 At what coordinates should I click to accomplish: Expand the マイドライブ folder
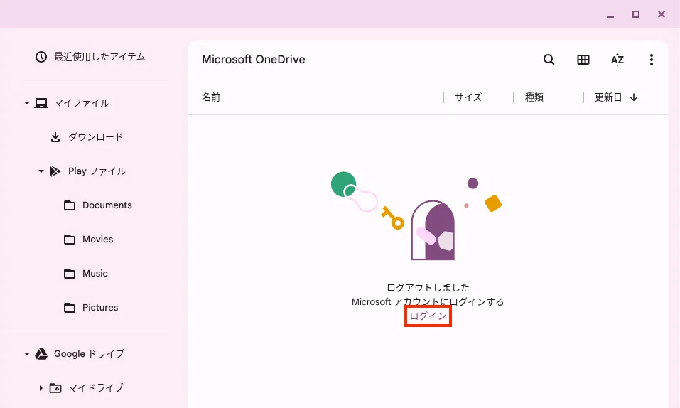[41, 387]
